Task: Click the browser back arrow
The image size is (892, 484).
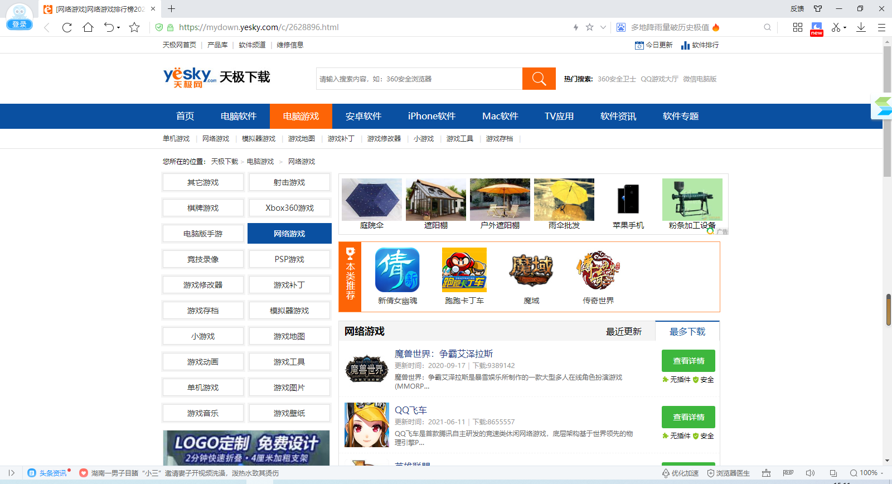Action: (x=47, y=27)
